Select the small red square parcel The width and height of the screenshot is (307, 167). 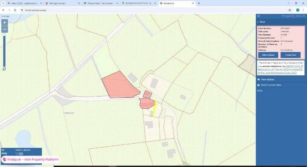147,94
